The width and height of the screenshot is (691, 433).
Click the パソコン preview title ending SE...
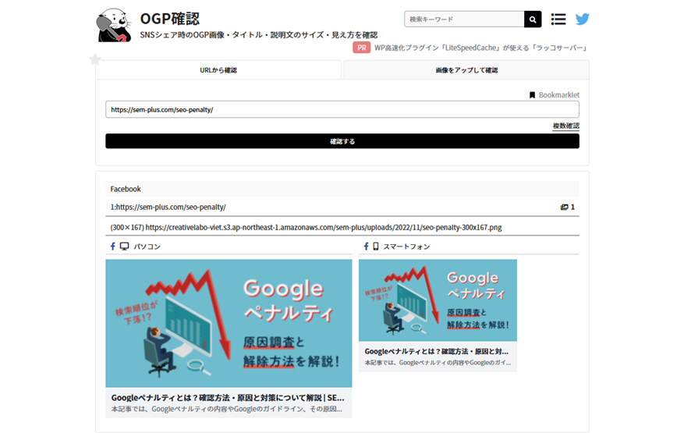point(228,398)
